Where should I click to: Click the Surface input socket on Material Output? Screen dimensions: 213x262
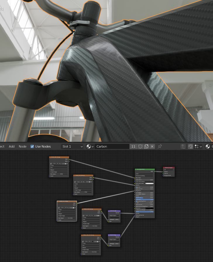163,172
